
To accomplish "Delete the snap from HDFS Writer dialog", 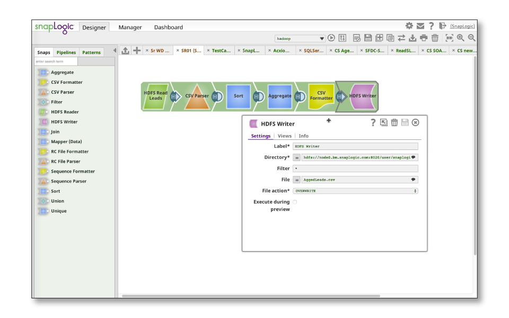I will 394,122.
